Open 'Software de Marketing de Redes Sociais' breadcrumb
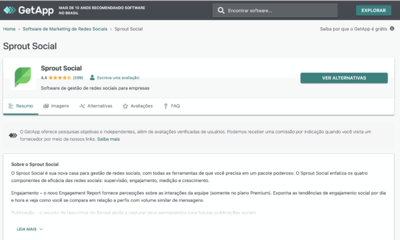This screenshot has height=240, width=400. click(x=65, y=29)
